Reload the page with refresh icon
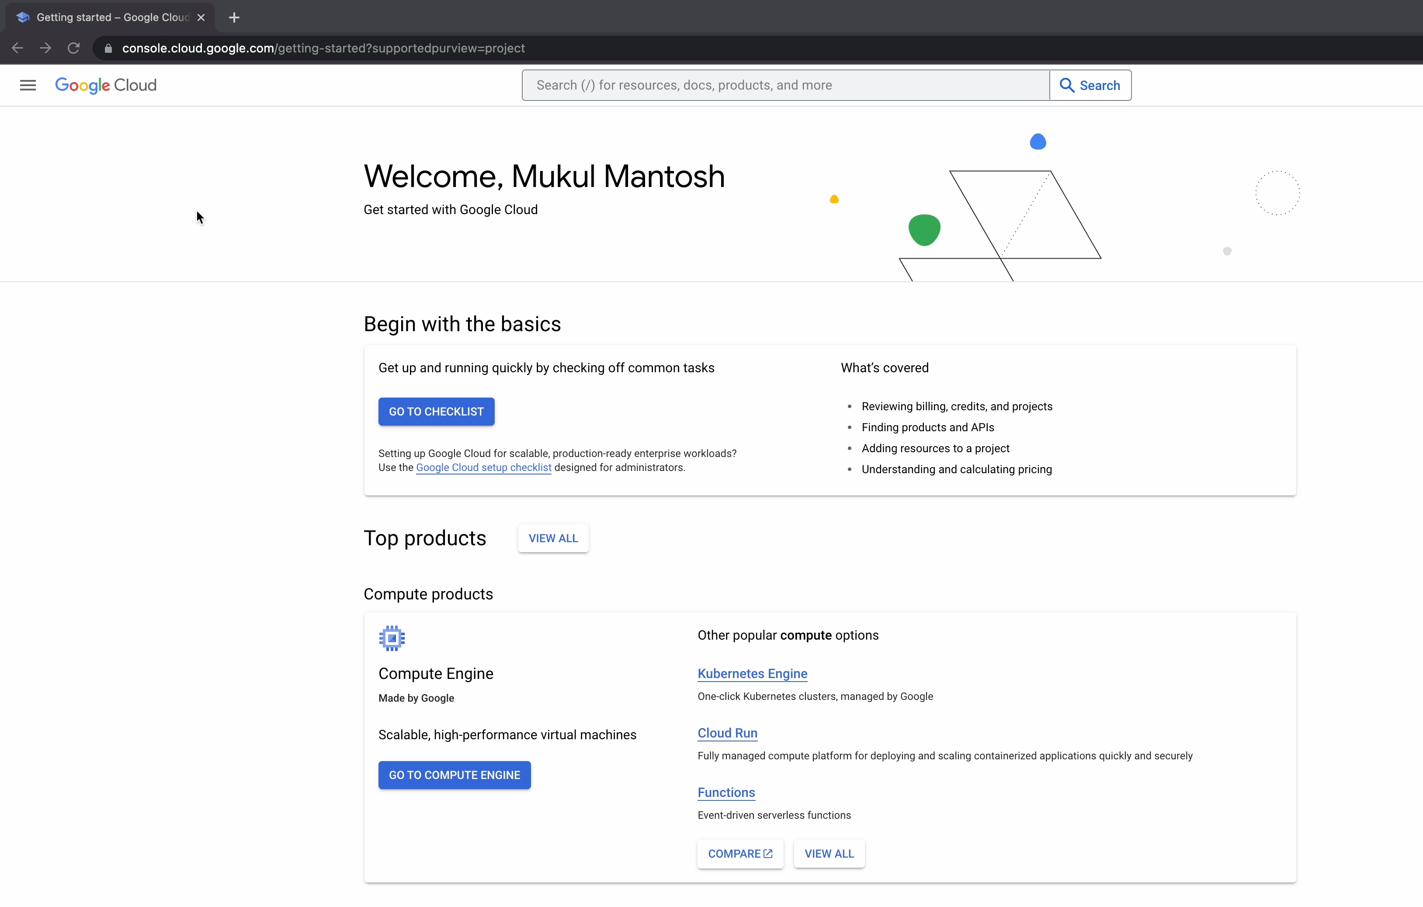Image resolution: width=1423 pixels, height=907 pixels. click(x=73, y=48)
